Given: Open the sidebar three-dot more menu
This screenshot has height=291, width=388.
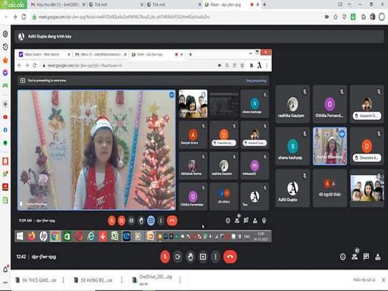Looking at the screenshot, I should click(x=5, y=282).
